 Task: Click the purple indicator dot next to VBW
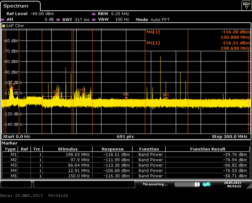tap(94, 19)
